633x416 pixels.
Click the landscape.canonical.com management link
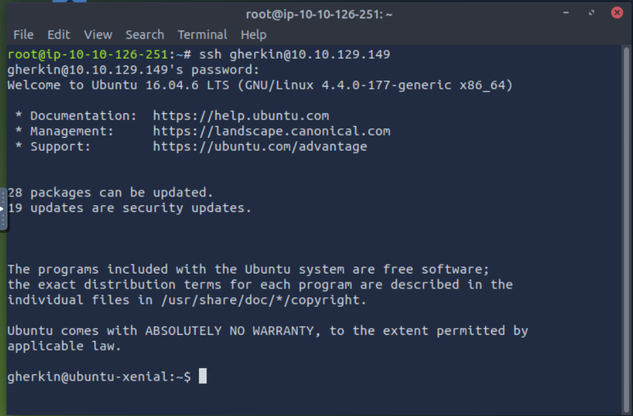point(271,131)
